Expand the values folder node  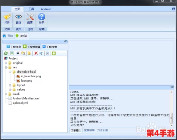[10, 89]
